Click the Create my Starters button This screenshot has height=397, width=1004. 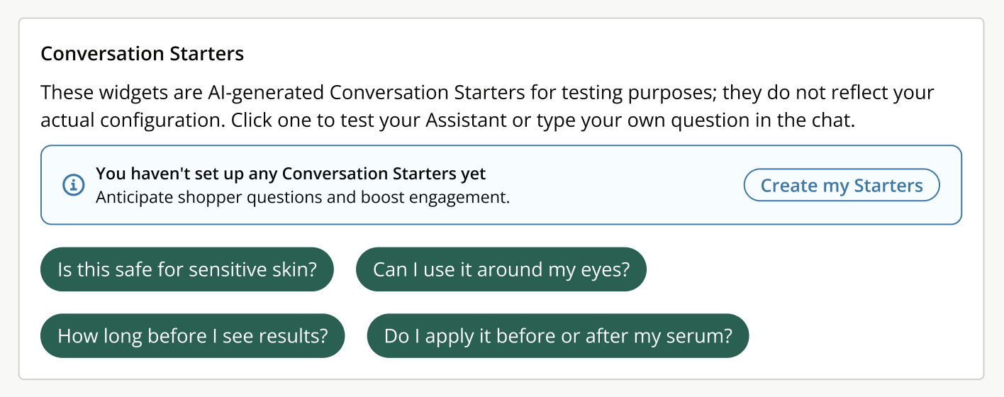click(x=842, y=186)
